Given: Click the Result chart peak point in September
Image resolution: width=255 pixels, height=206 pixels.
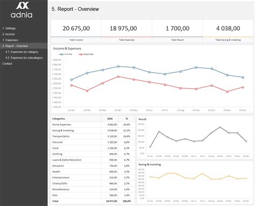Looking at the screenshot, I should 220,127.
